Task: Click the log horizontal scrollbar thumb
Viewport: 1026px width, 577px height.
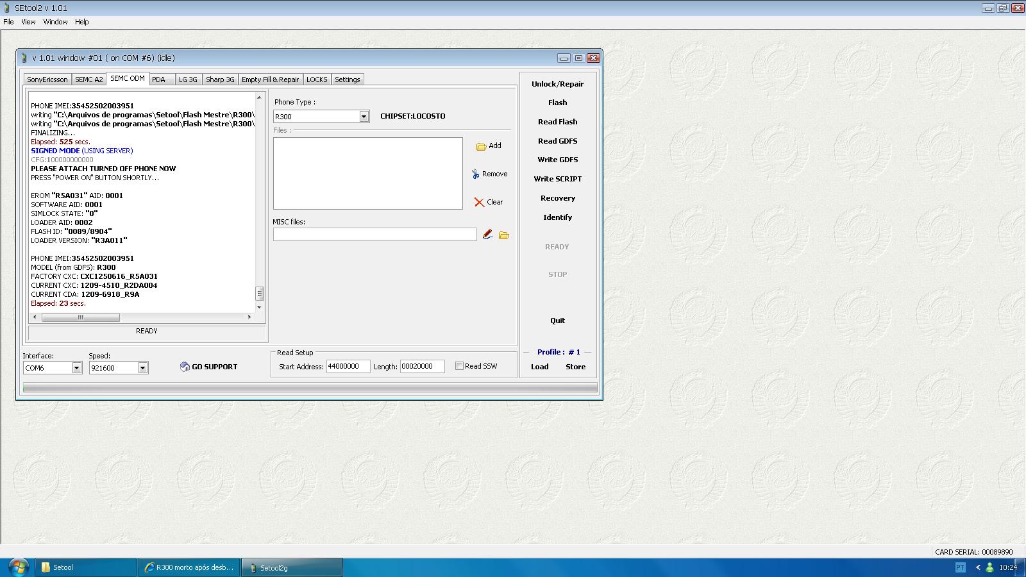Action: (x=81, y=317)
